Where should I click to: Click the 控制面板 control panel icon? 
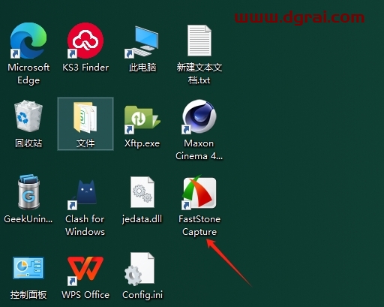point(28,267)
